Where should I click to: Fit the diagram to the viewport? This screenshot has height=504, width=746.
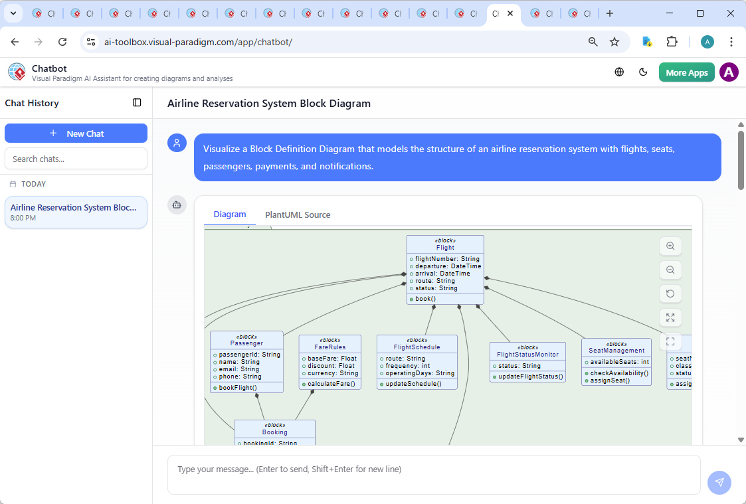coord(670,341)
